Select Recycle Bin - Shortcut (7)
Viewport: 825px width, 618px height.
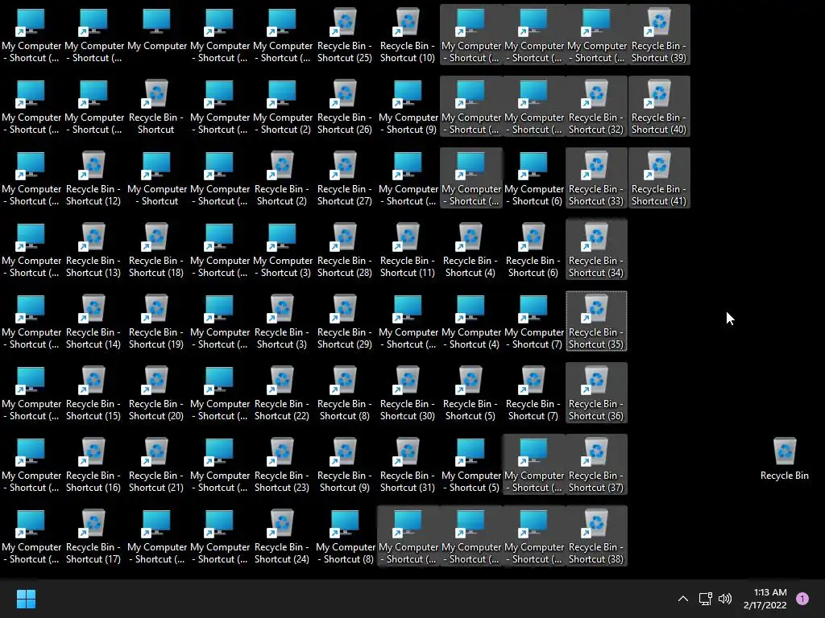[533, 393]
